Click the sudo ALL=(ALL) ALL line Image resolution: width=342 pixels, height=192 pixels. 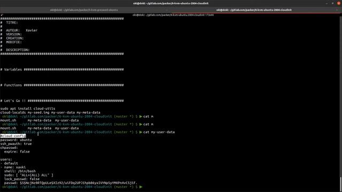pos(28,175)
